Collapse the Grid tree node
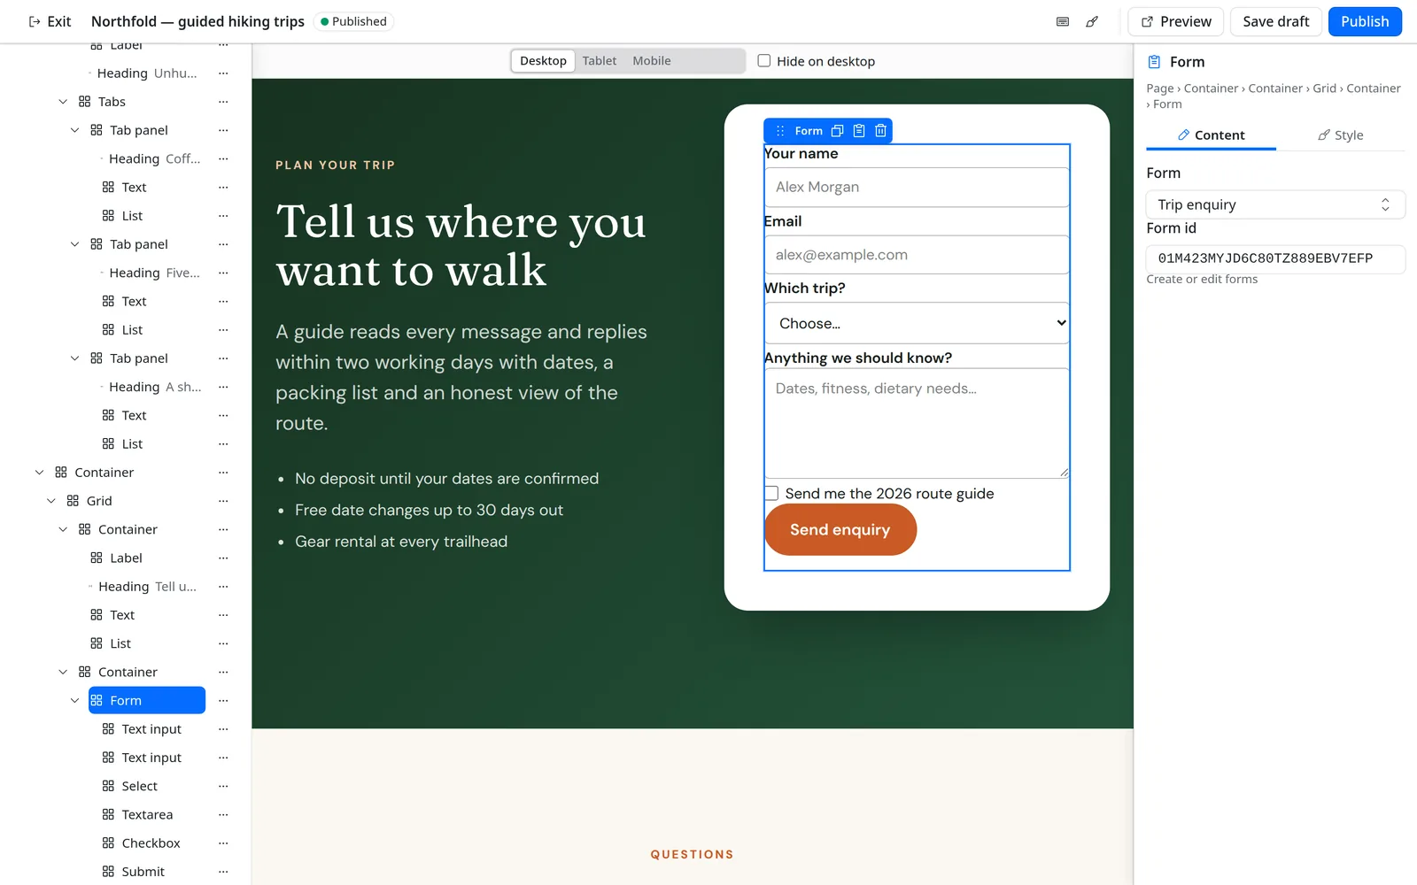Image resolution: width=1417 pixels, height=885 pixels. click(x=51, y=501)
